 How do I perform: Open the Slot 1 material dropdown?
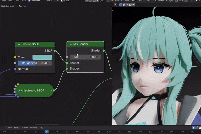(x=52, y=1)
